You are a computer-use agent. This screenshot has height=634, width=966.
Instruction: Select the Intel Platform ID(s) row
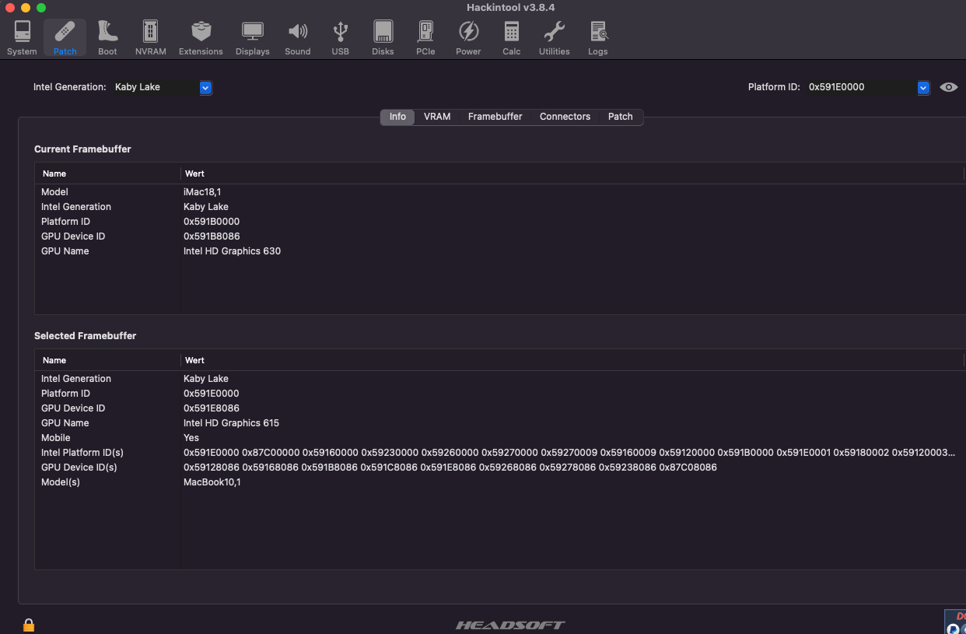point(500,453)
